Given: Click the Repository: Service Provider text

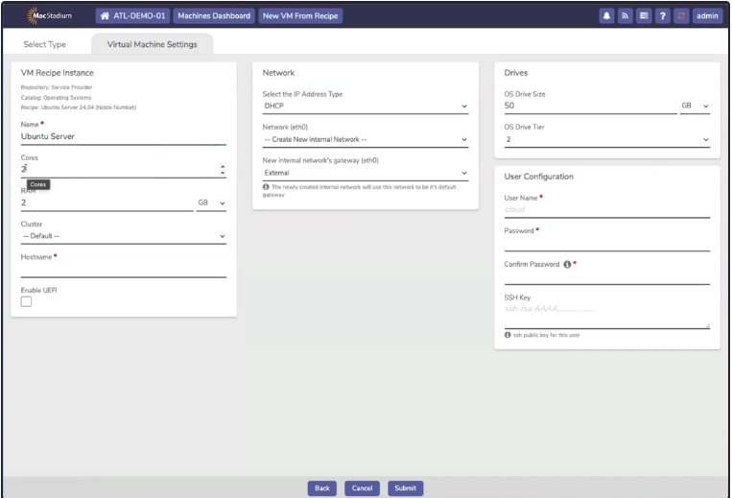Looking at the screenshot, I should click(57, 87).
